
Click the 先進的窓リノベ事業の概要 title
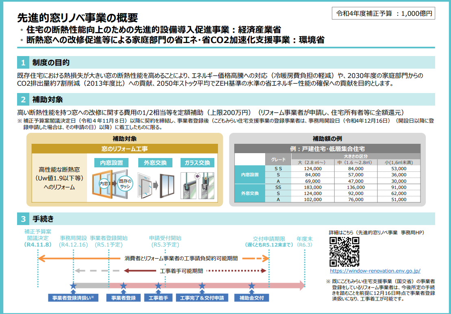point(78,18)
